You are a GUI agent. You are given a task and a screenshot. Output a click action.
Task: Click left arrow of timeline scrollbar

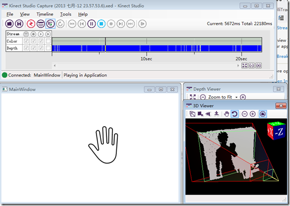pyautogui.click(x=55, y=66)
